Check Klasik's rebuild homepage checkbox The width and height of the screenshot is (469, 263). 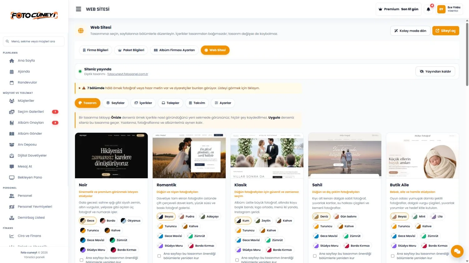[237, 260]
